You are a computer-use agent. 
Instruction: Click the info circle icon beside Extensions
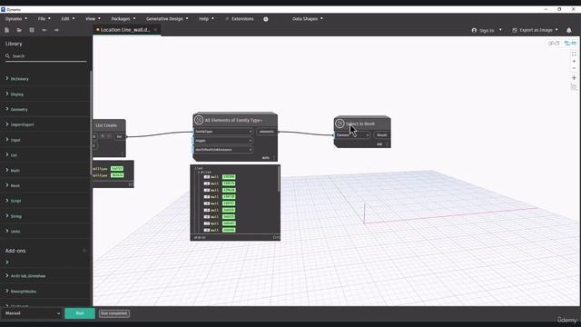tap(266, 19)
